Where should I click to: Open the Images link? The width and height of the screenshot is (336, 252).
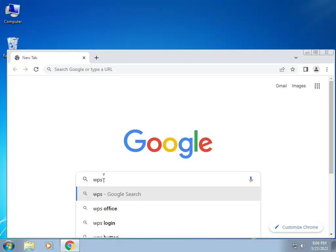pos(299,86)
